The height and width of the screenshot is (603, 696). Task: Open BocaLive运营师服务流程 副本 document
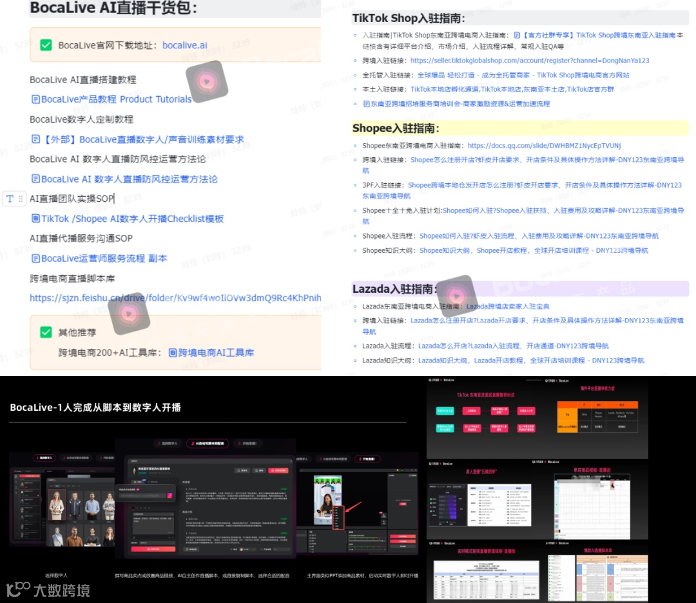(104, 259)
